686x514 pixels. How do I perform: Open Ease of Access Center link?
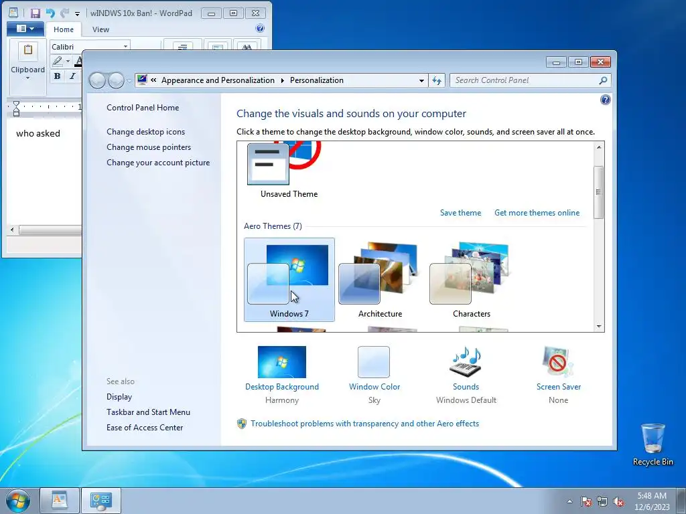[x=145, y=428]
